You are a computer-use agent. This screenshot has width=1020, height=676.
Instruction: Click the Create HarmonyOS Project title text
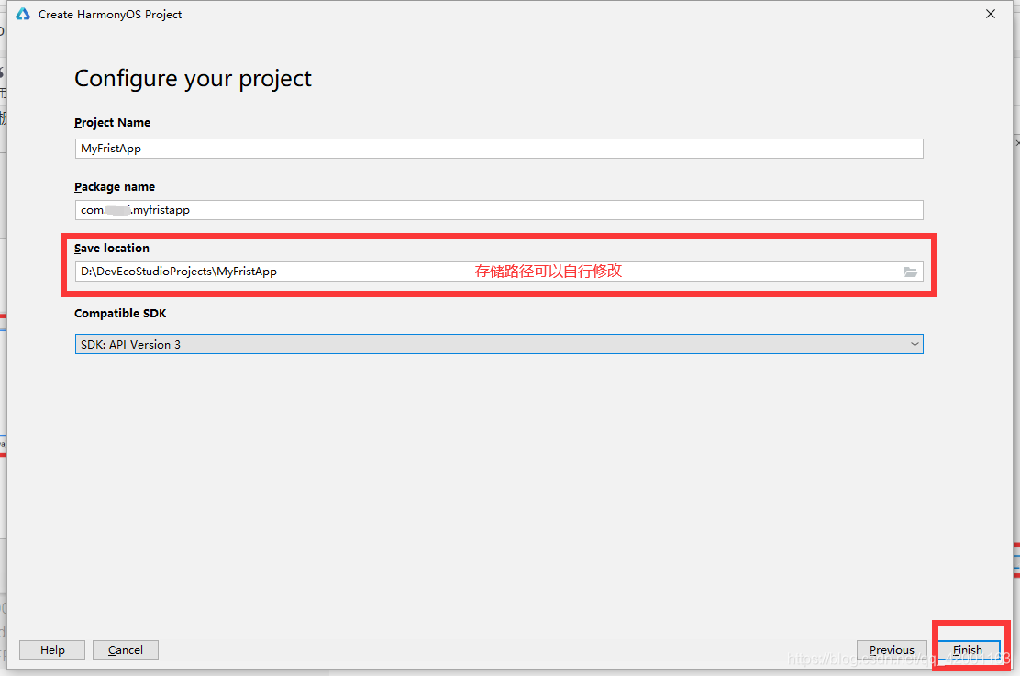pos(110,15)
